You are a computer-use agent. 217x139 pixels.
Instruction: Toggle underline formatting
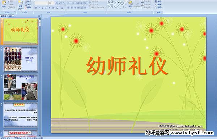tap(42, 8)
